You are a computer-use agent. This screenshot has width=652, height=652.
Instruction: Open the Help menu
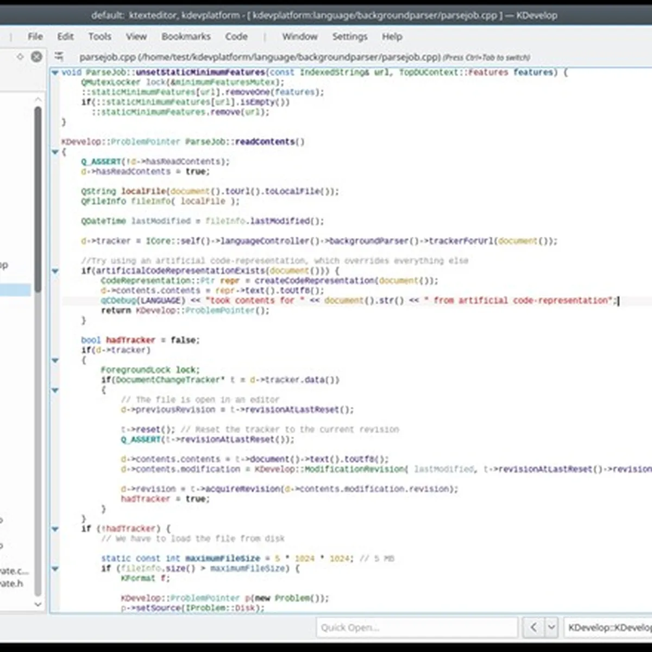click(392, 36)
